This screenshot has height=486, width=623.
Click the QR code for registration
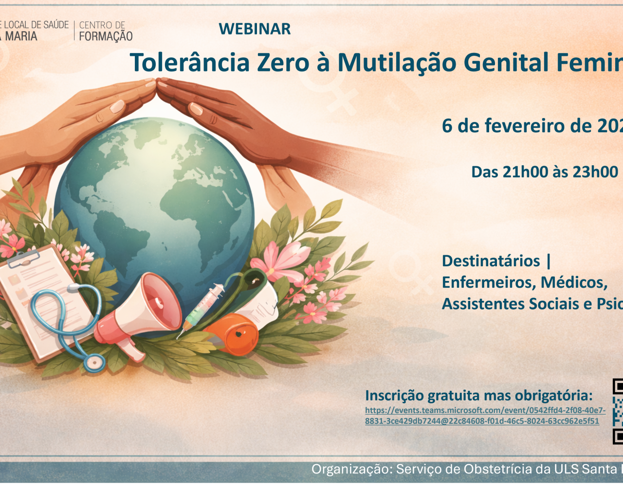pos(617,411)
